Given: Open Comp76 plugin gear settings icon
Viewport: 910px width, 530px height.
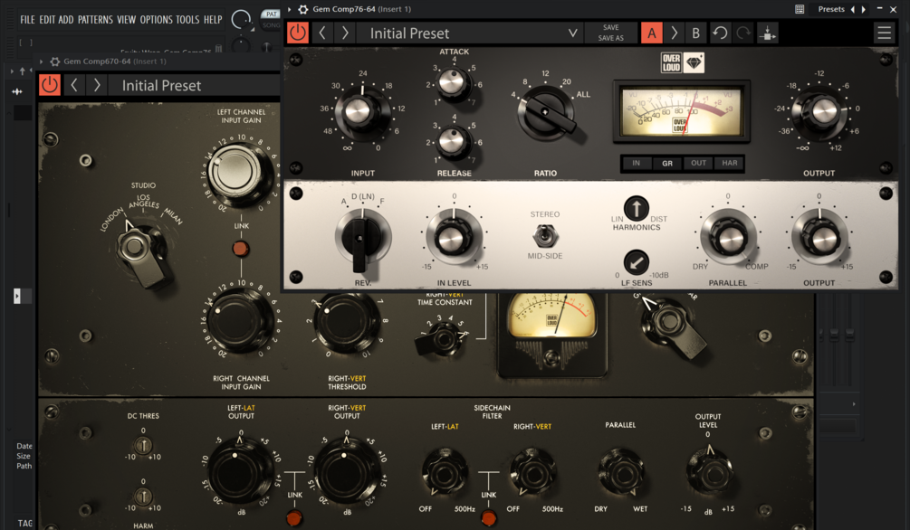Looking at the screenshot, I should [x=303, y=9].
